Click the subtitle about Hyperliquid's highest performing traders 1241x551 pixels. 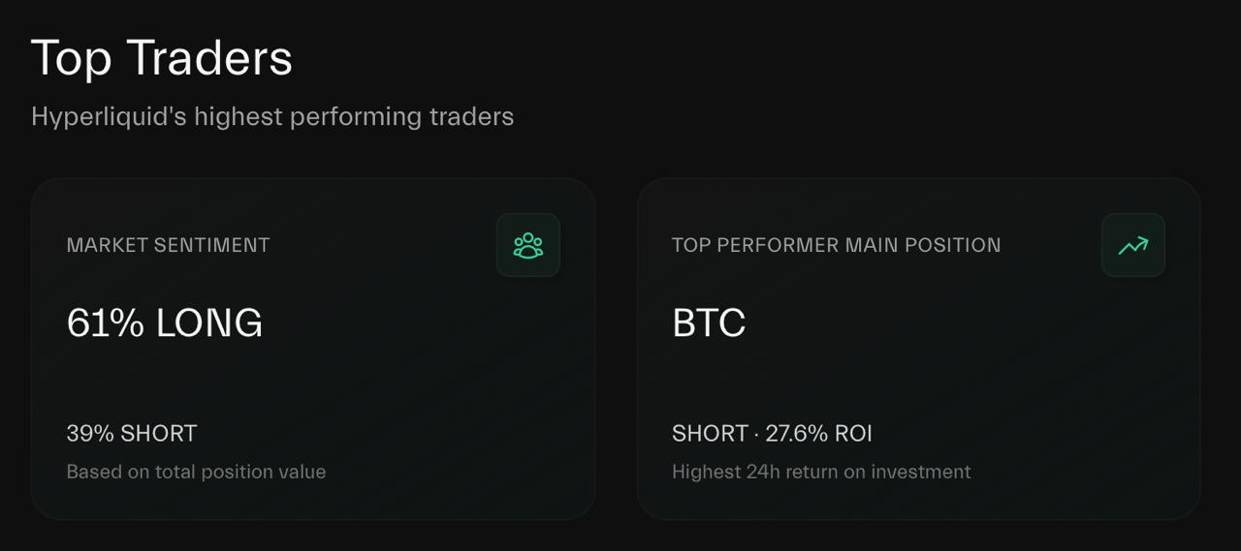pos(272,116)
